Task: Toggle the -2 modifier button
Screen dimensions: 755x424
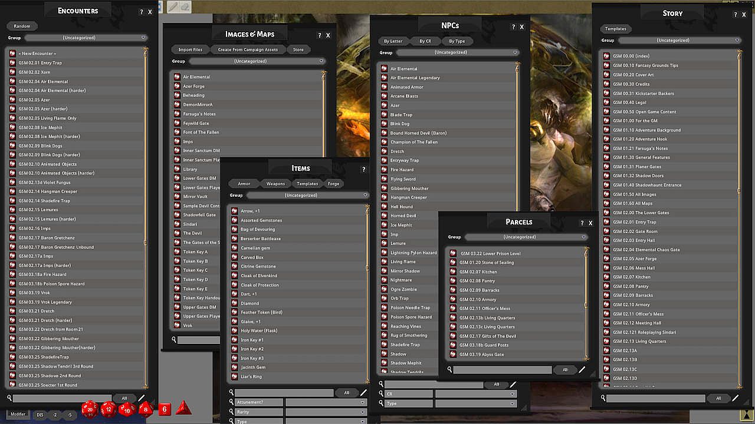Action: (x=55, y=415)
